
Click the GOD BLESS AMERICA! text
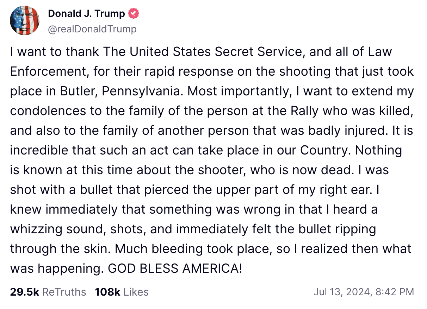tap(175, 269)
